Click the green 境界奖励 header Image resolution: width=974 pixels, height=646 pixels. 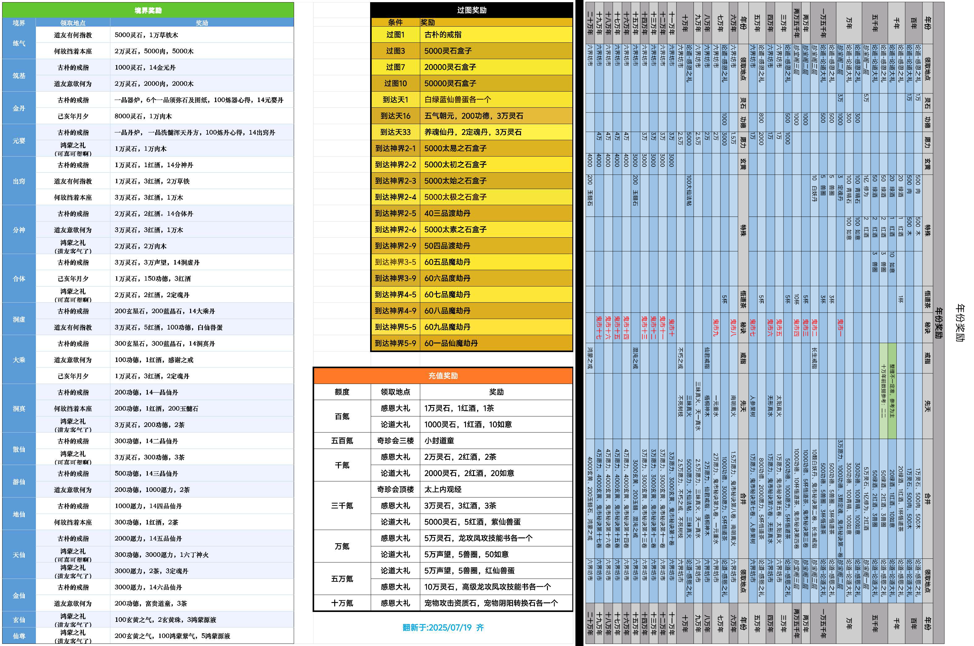coord(148,10)
